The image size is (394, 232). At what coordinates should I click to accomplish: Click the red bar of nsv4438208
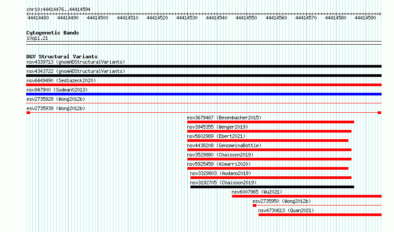pyautogui.click(x=269, y=150)
